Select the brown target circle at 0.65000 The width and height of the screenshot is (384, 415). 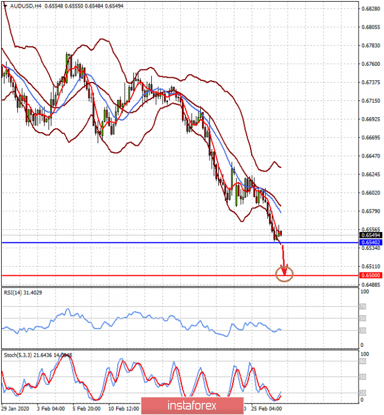coord(285,274)
